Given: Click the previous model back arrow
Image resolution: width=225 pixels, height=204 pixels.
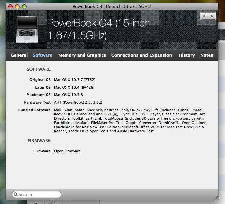Looking at the screenshot, I should (204, 16).
